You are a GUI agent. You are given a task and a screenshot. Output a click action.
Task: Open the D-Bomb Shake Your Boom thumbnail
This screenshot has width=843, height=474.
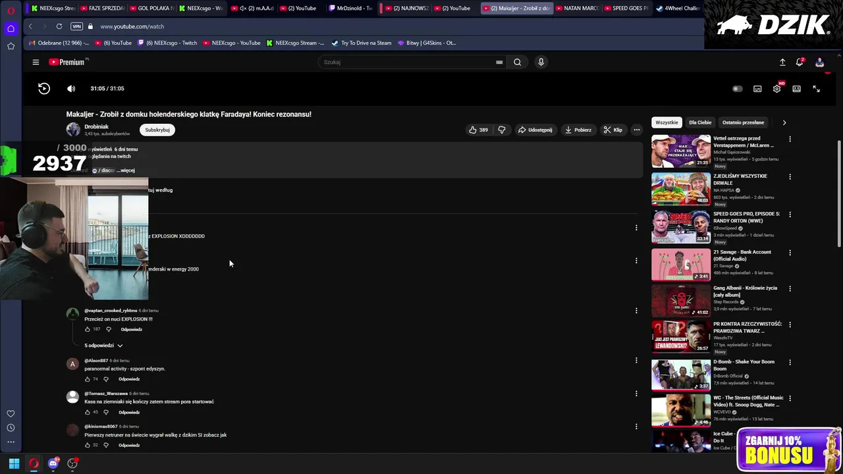pos(681,375)
